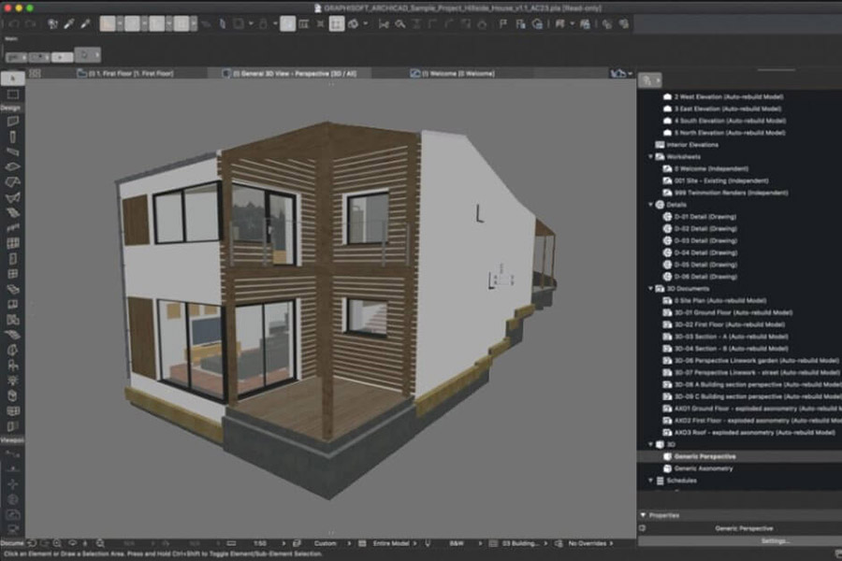Open 2 West Elevation view
This screenshot has width=842, height=561.
pyautogui.click(x=728, y=96)
